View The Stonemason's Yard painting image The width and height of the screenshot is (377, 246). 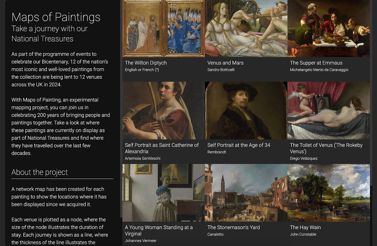click(x=246, y=193)
